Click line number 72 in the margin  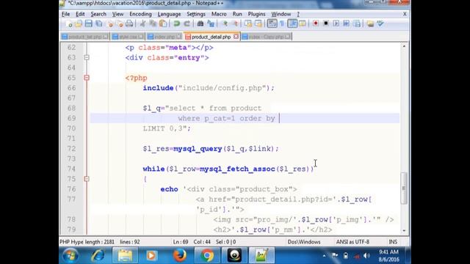click(x=71, y=149)
